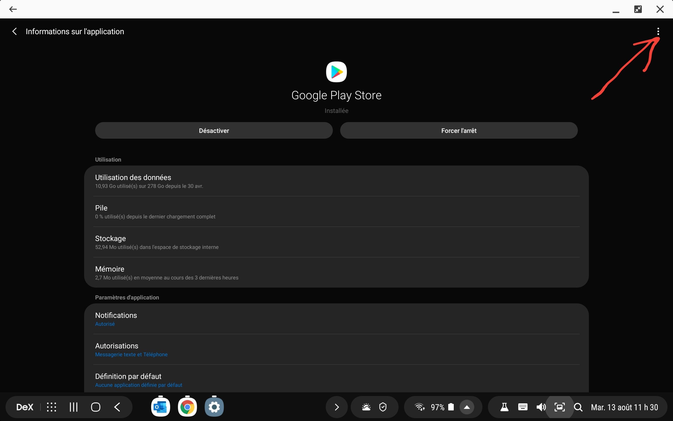Open the search magnifier in taskbar

click(x=578, y=407)
